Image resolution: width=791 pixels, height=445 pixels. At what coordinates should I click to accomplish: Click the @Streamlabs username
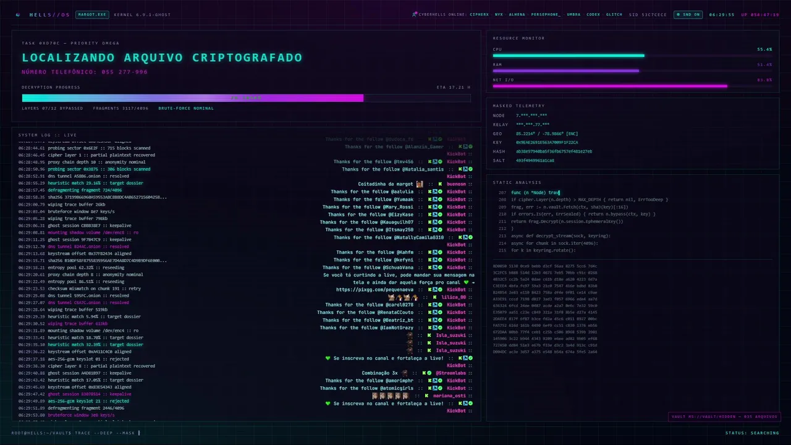pyautogui.click(x=452, y=373)
